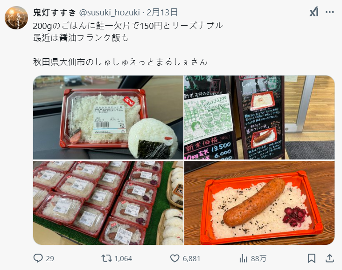Viewport: 342px width, 270px height.
Task: Open photo of salmon rice box in car
Action: 108,118
